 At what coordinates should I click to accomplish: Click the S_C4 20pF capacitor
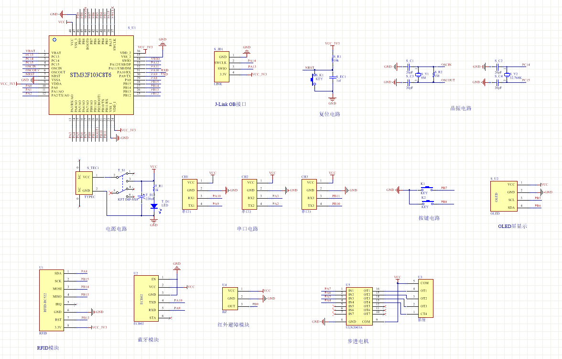[x=498, y=82]
